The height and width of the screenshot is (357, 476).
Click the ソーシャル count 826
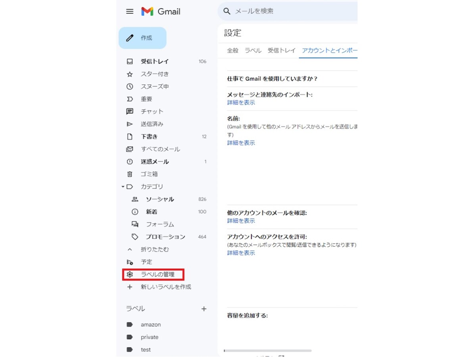(202, 200)
